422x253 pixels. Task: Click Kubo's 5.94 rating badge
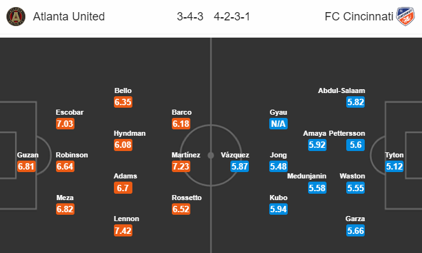tap(278, 209)
